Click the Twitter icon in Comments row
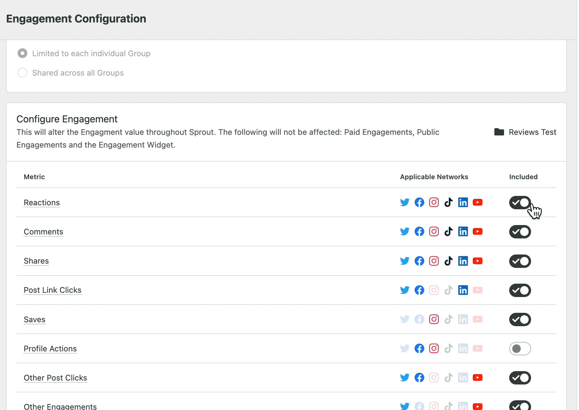The image size is (579, 410). point(405,231)
